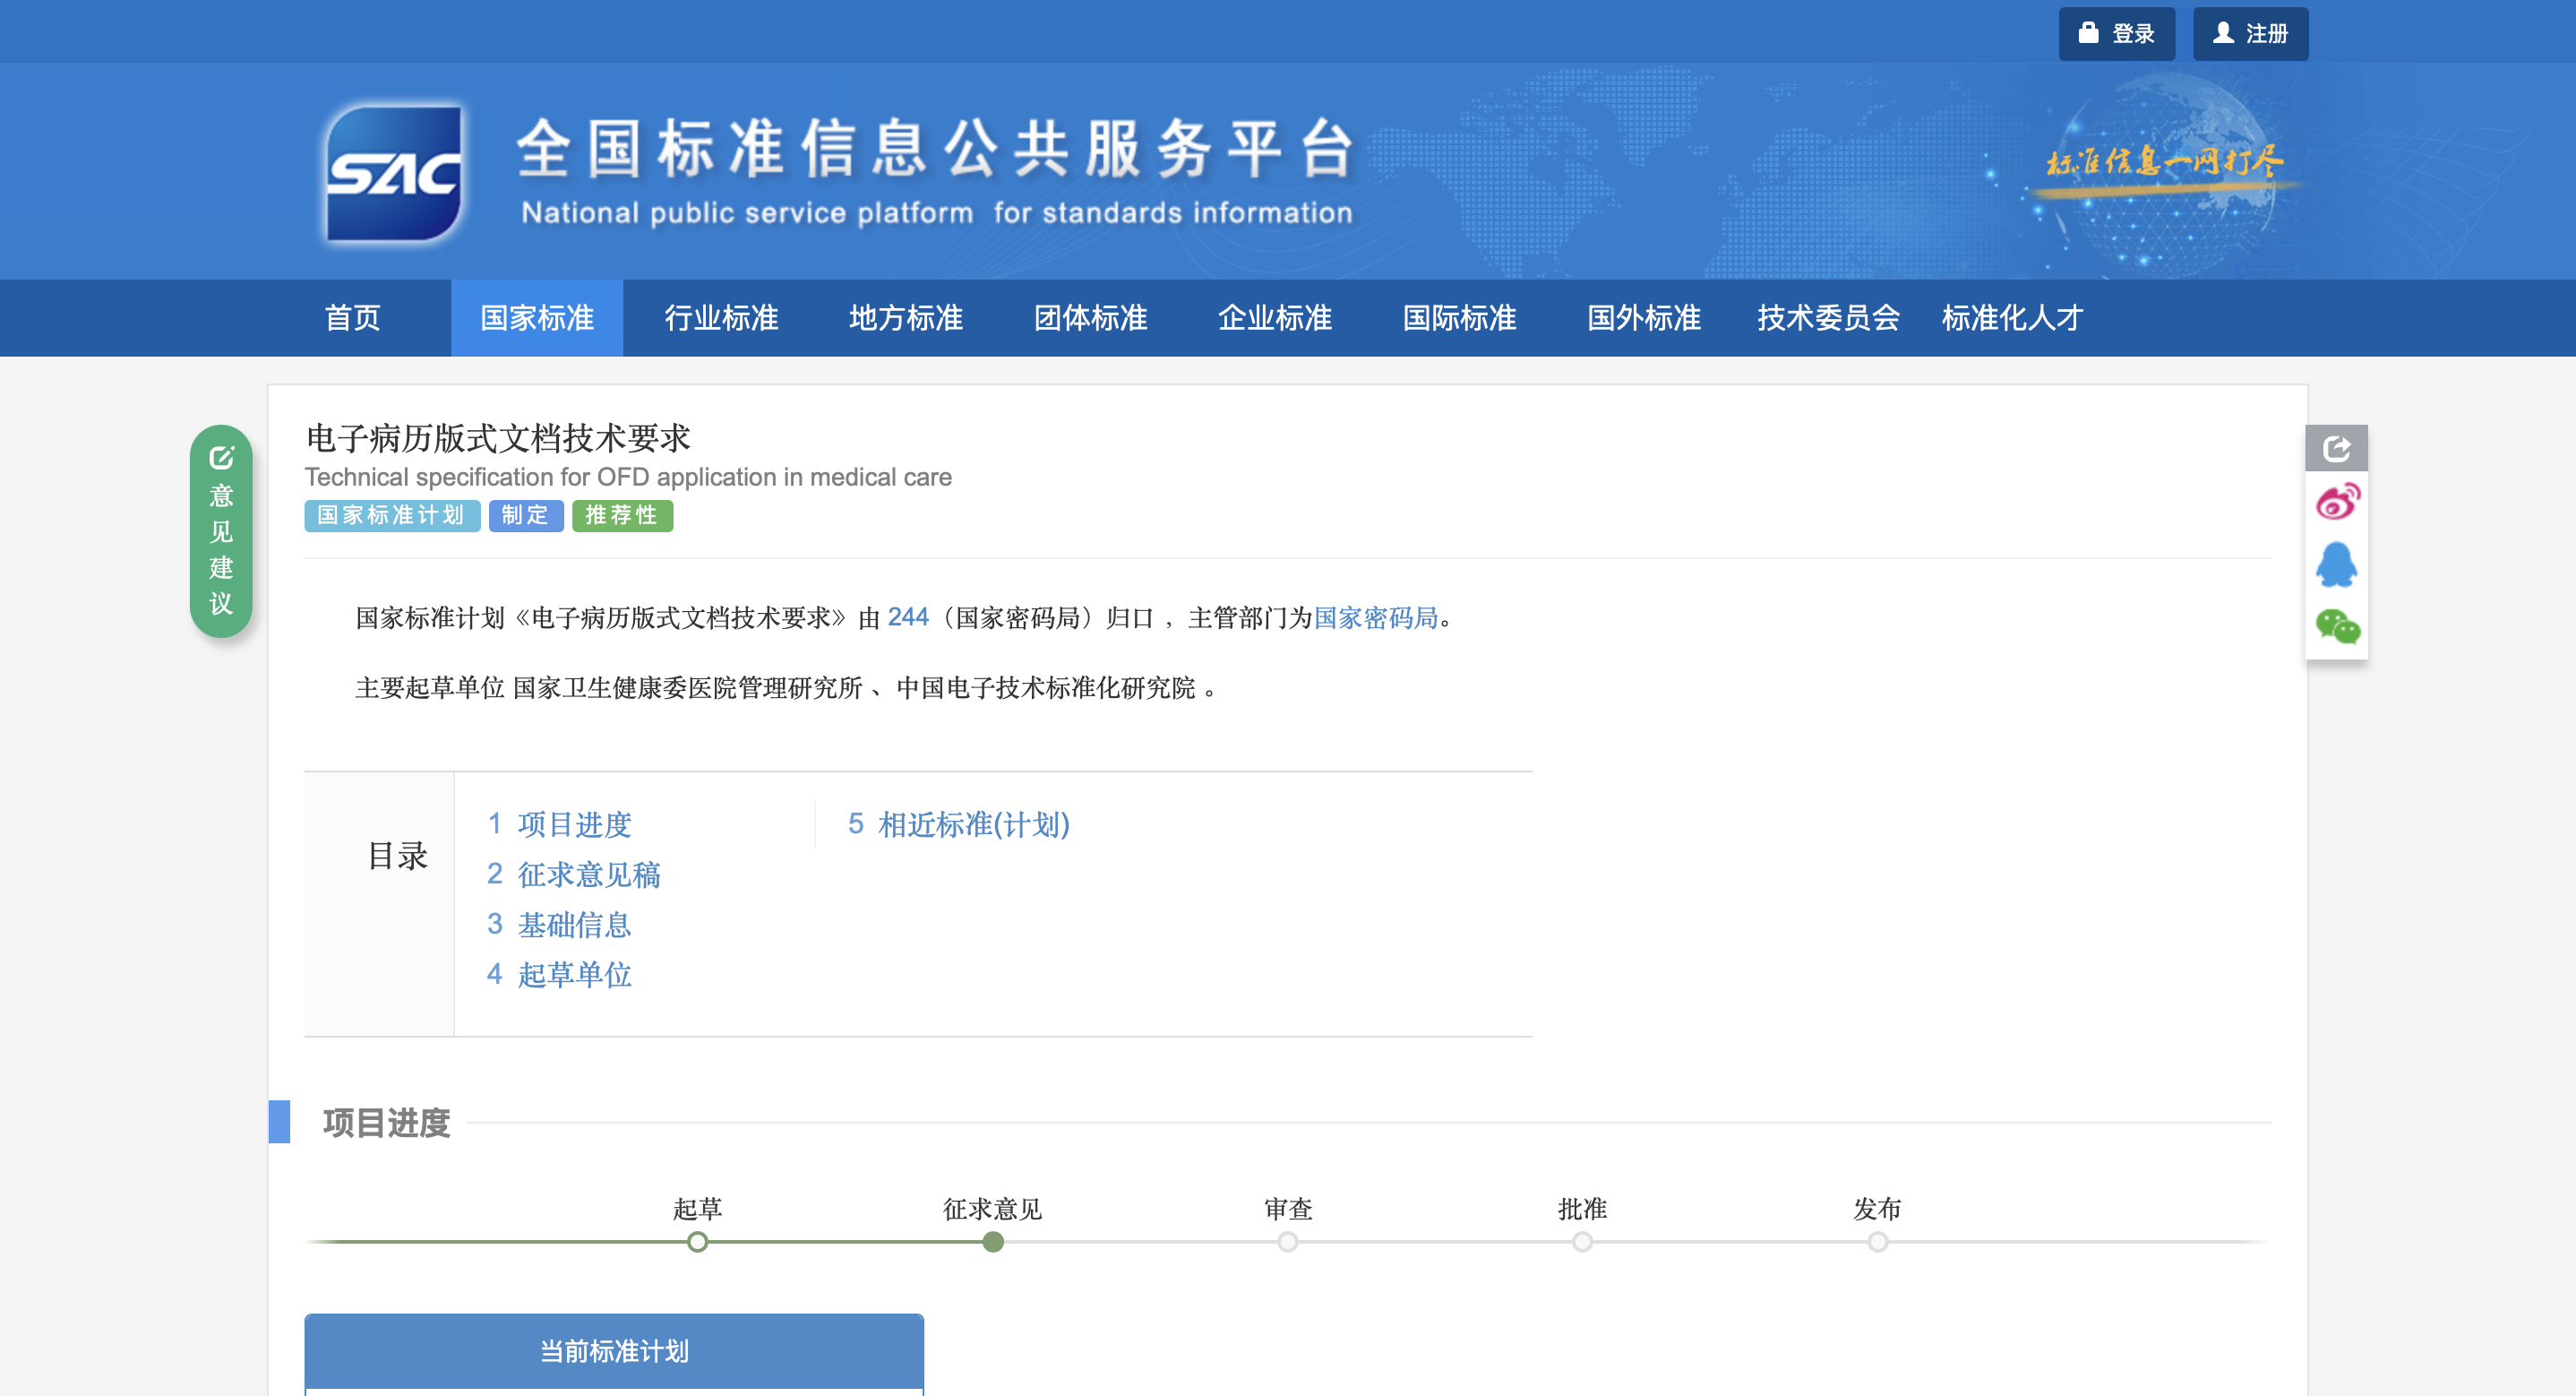The height and width of the screenshot is (1396, 2576).
Task: Click the SAC logo icon
Action: click(x=394, y=173)
